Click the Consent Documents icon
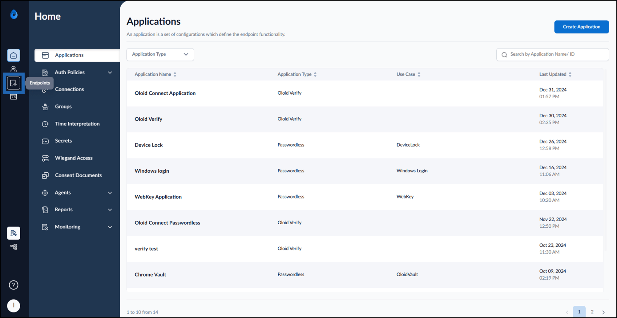Screen dimensions: 617x318 [45, 175]
